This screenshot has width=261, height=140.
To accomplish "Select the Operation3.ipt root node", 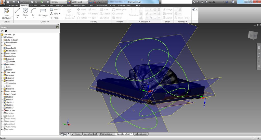I will (8, 34).
